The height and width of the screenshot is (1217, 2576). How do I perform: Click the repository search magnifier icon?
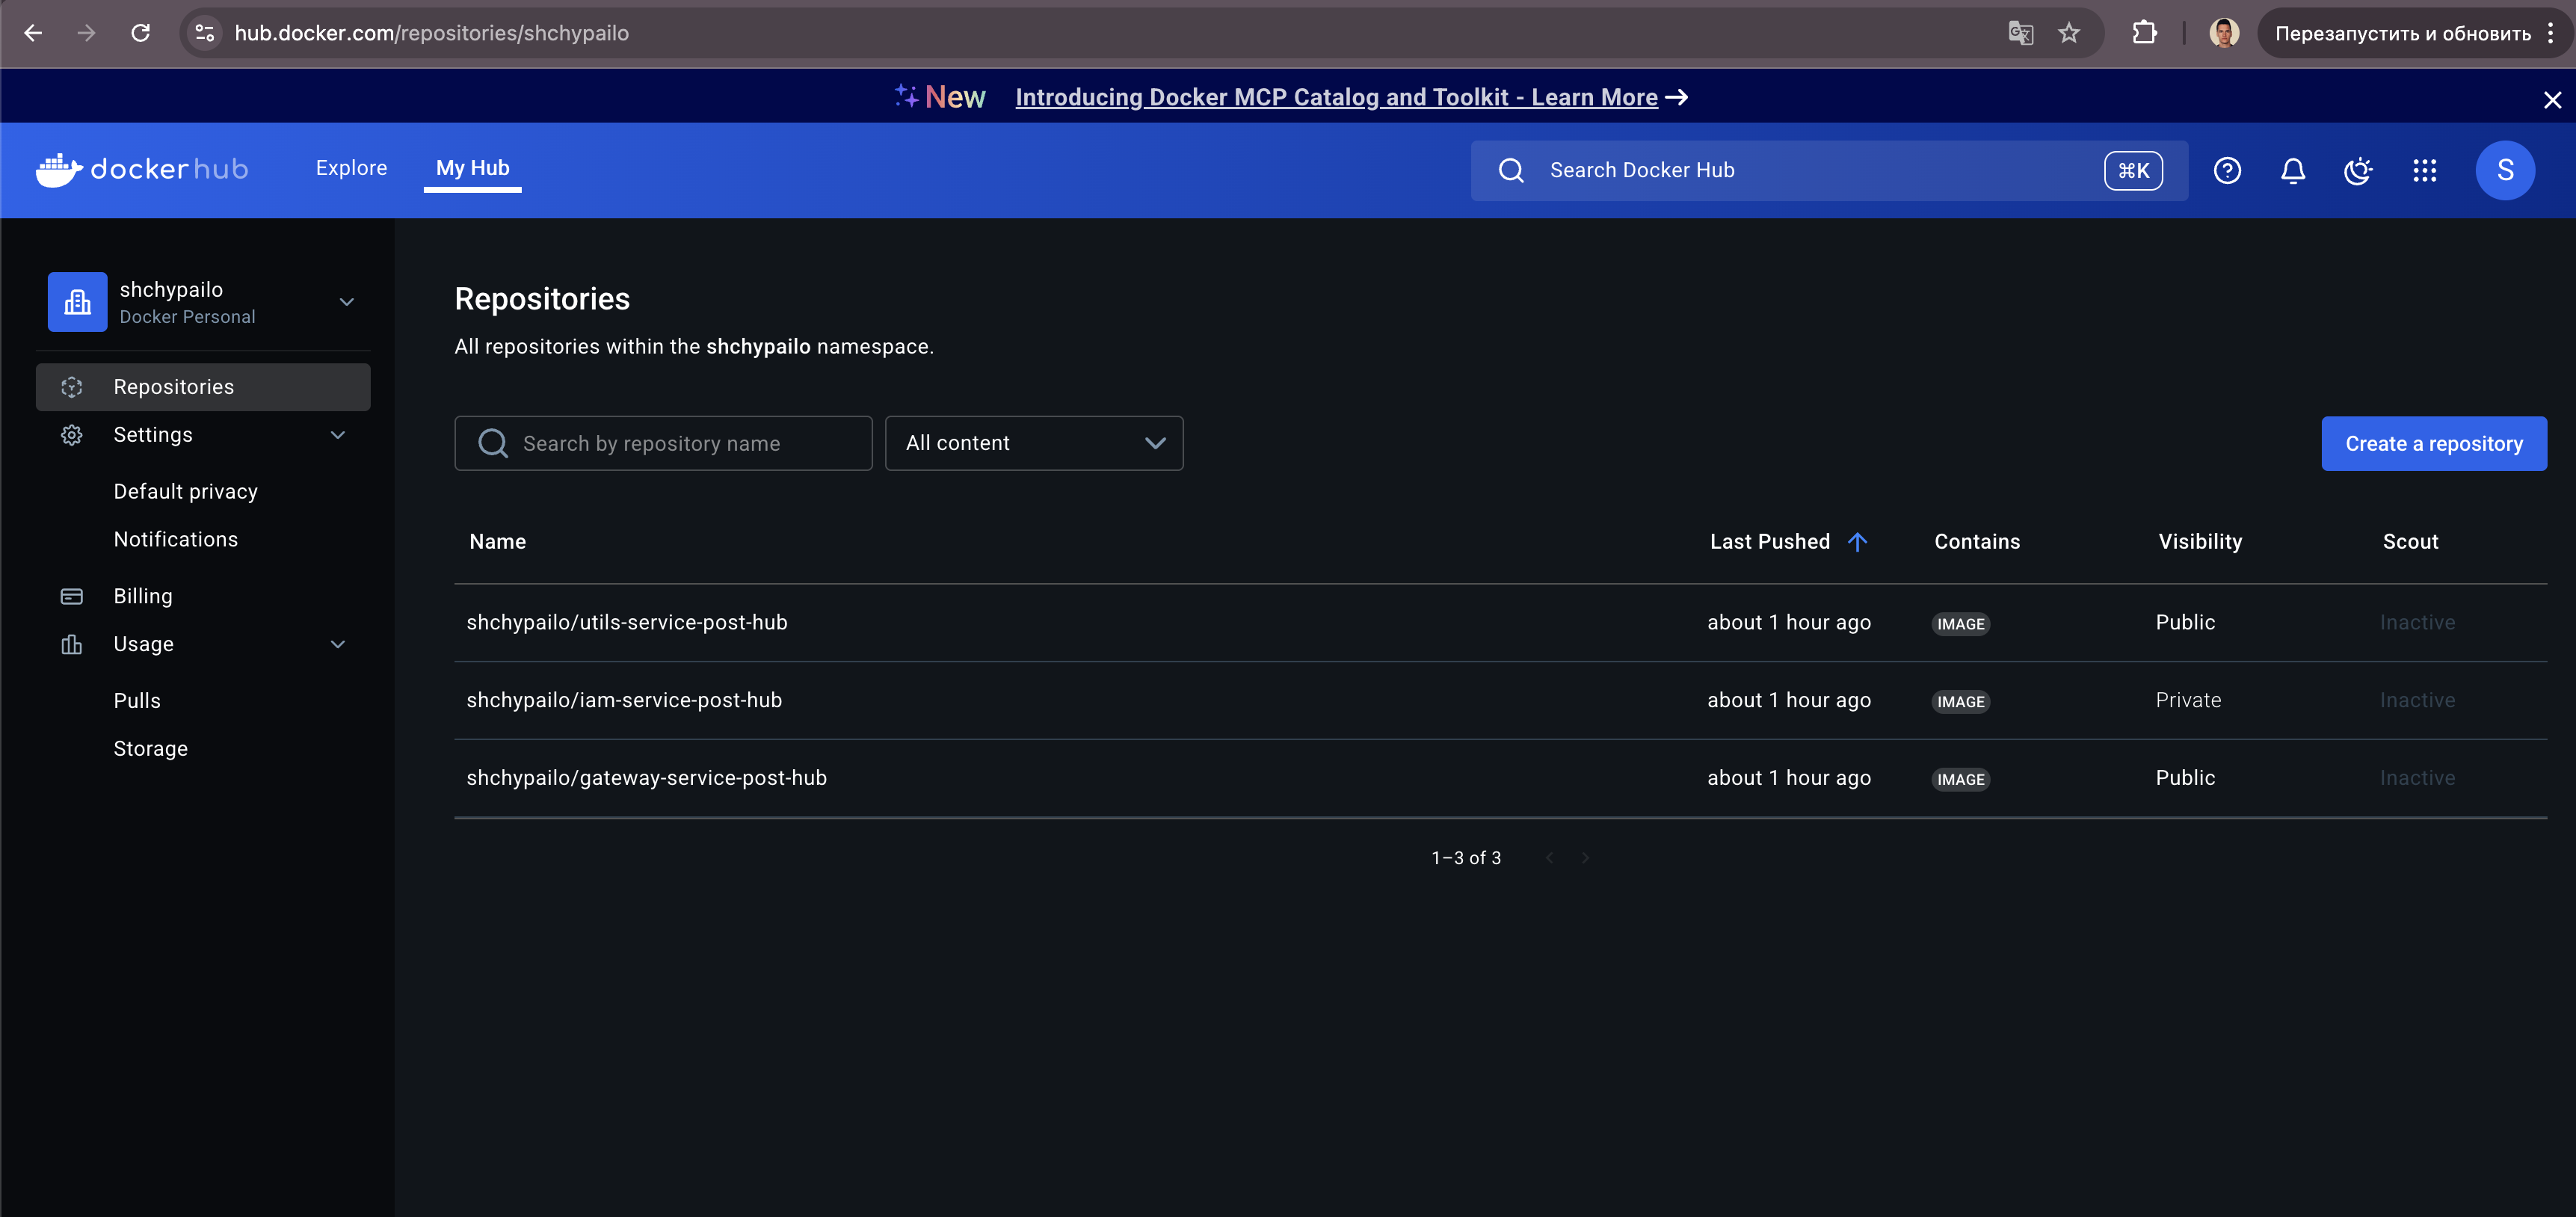pos(493,443)
